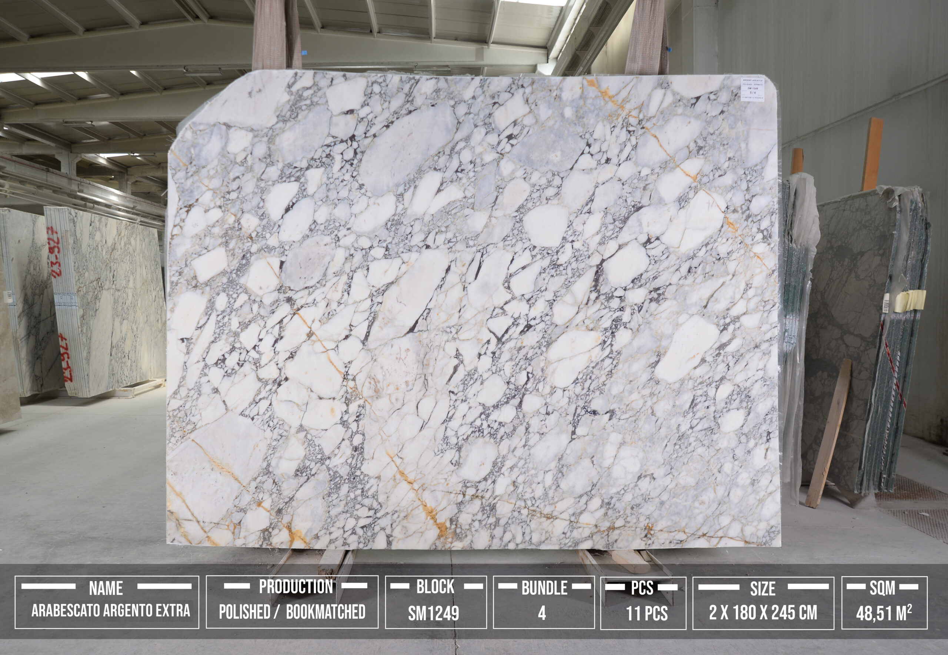Screen dimensions: 948x655
Task: Click the BLOCK header label
Action: pos(435,587)
